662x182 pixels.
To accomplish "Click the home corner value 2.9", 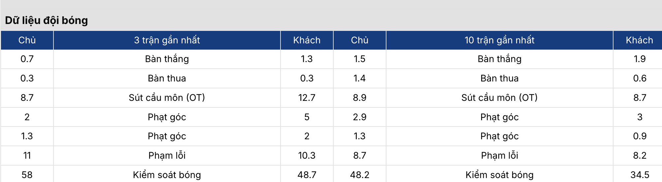I will [x=359, y=117].
